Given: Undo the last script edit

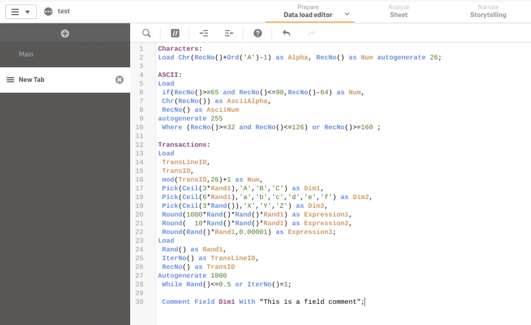Looking at the screenshot, I should (286, 33).
